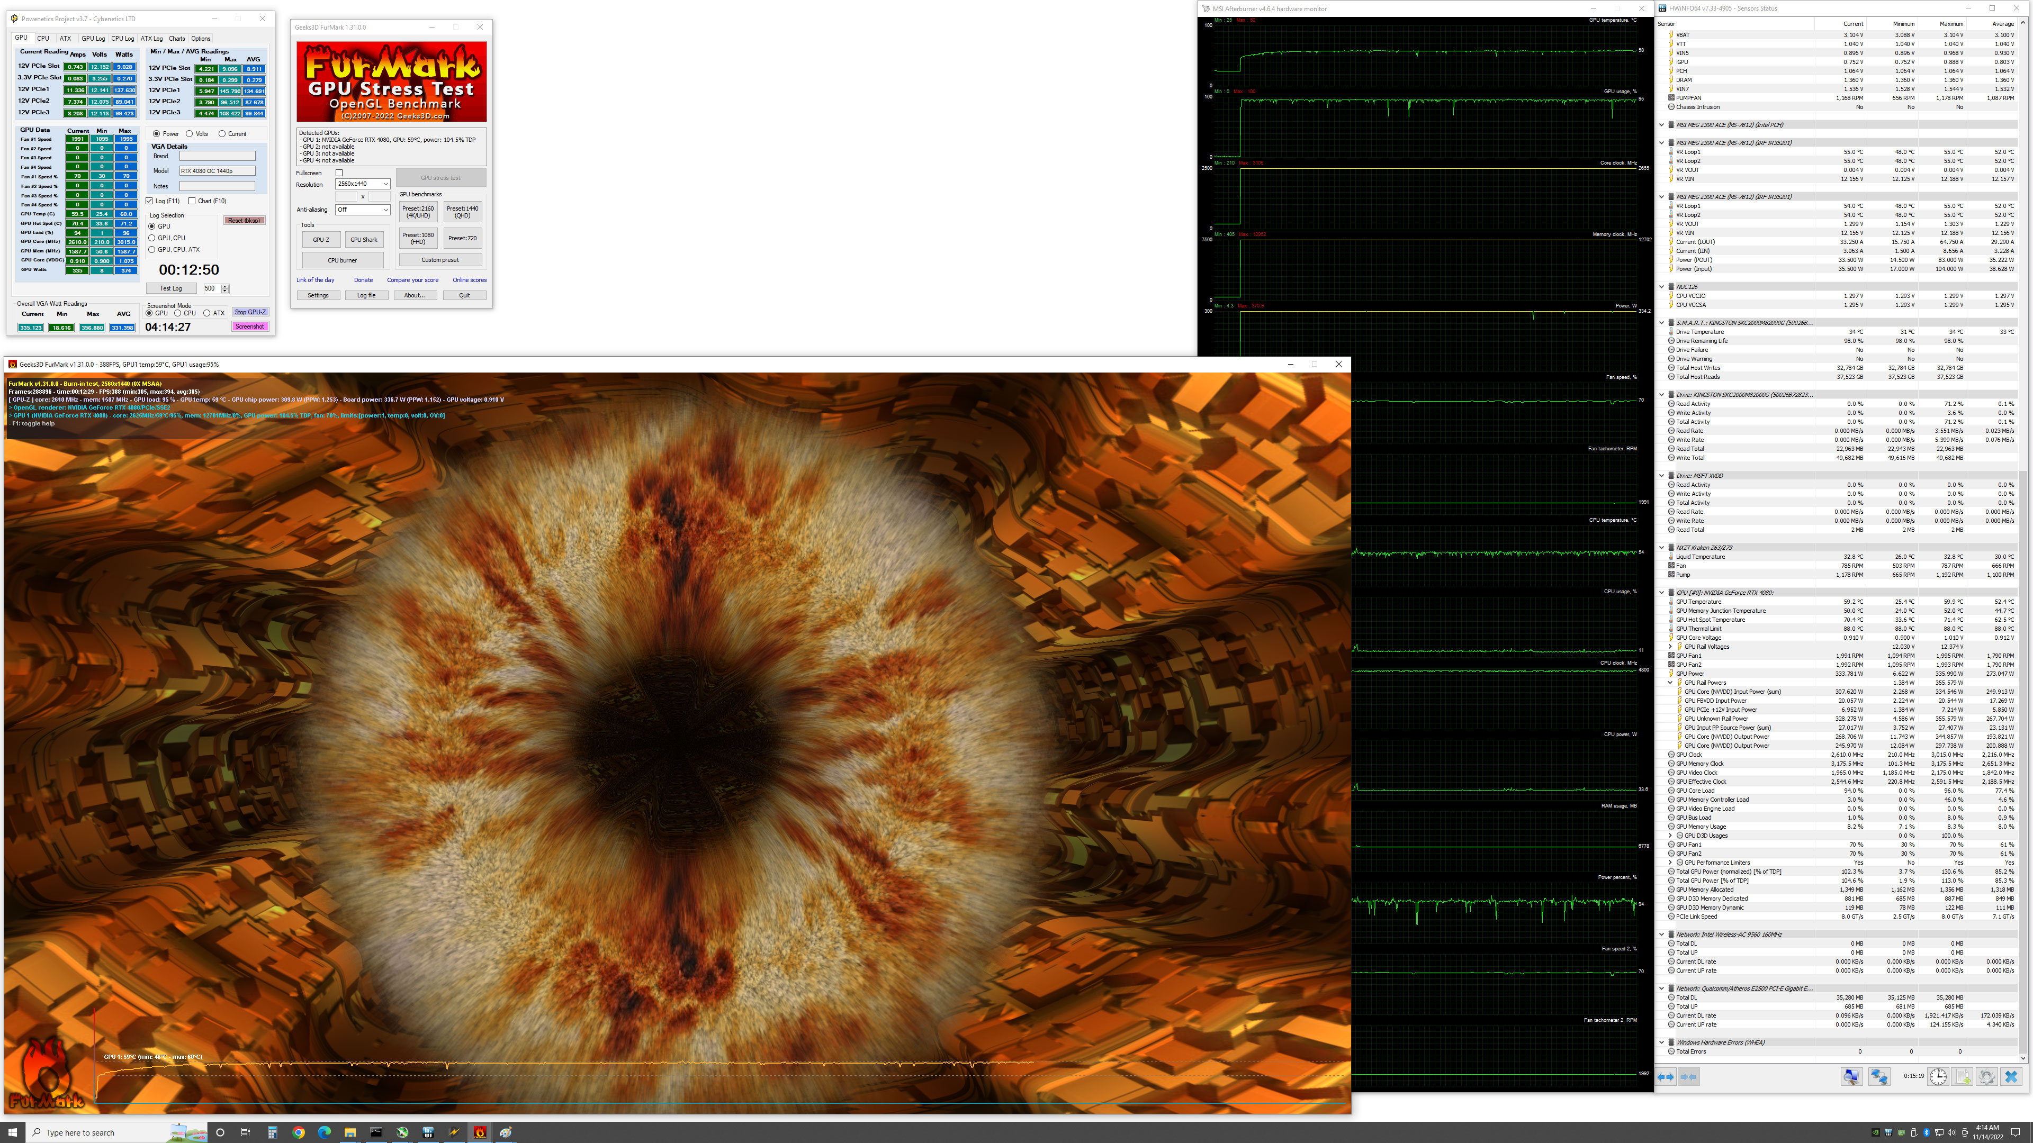Open CPU Log tab in Powenetics

click(122, 38)
